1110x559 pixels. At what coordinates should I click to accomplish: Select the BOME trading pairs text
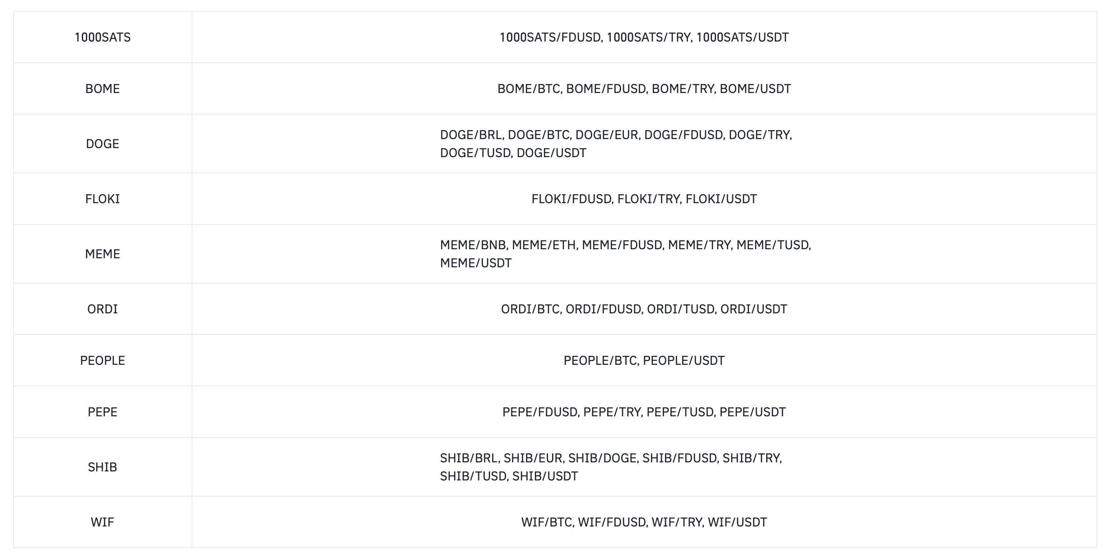(x=644, y=89)
